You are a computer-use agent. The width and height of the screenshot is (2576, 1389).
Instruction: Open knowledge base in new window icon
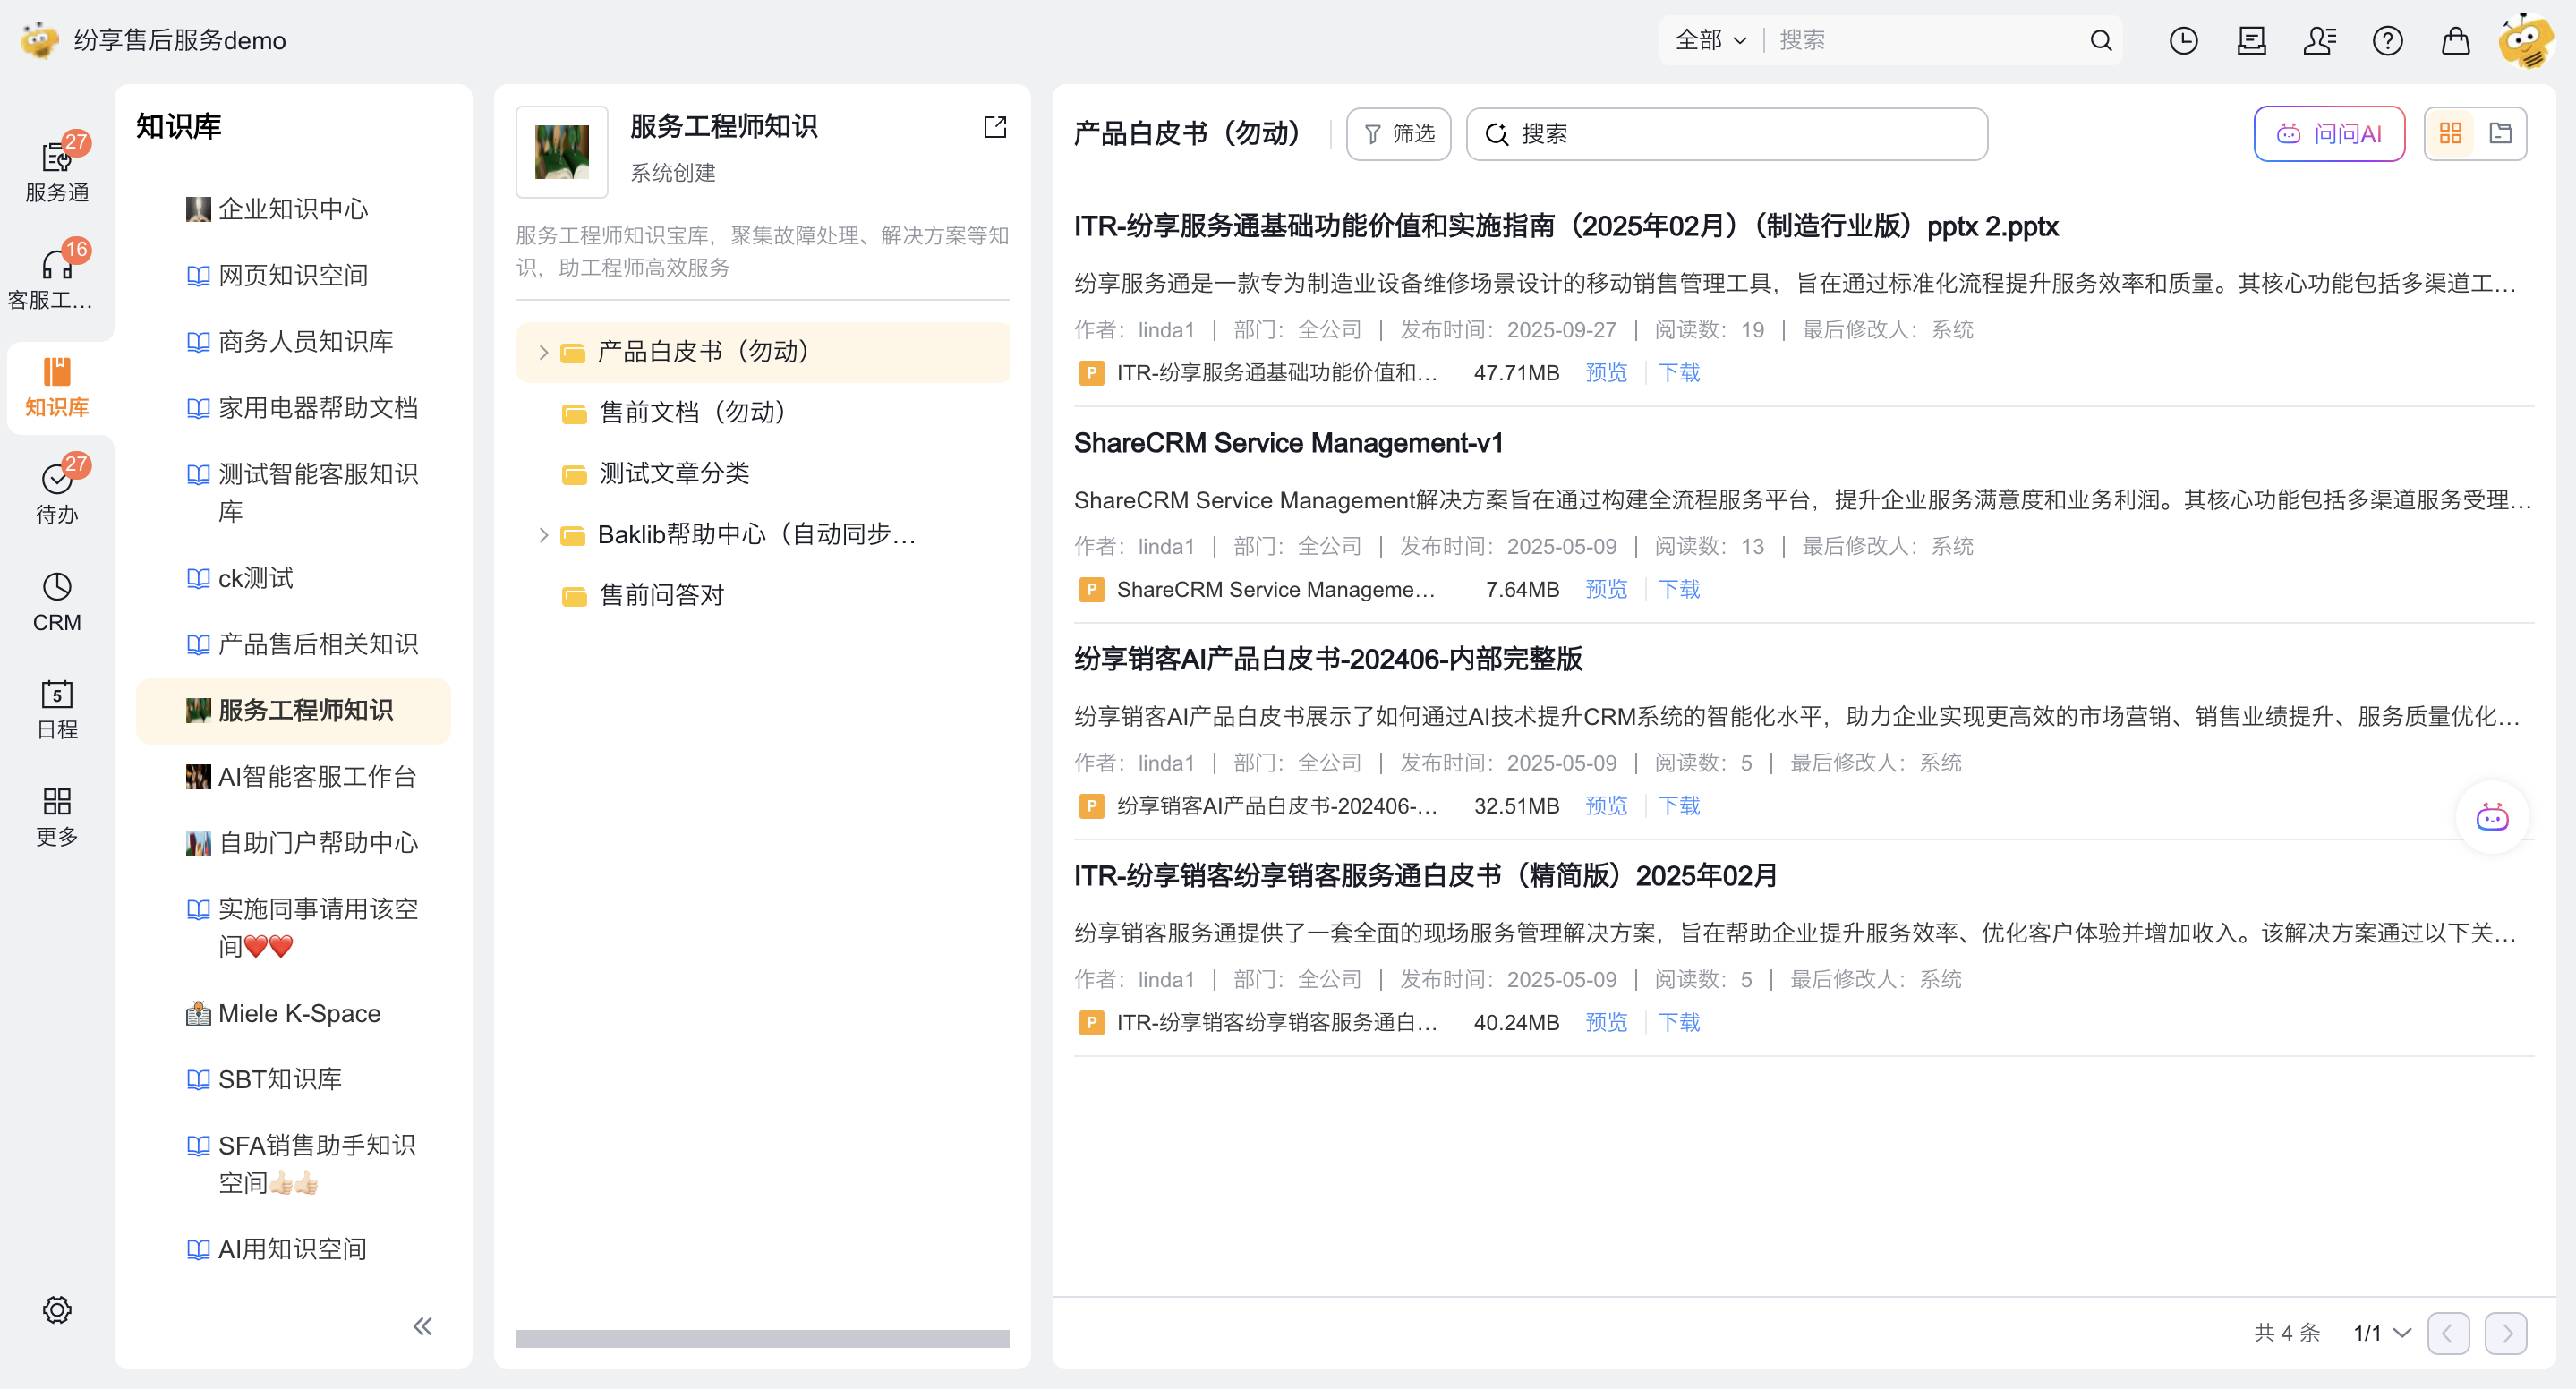click(994, 127)
